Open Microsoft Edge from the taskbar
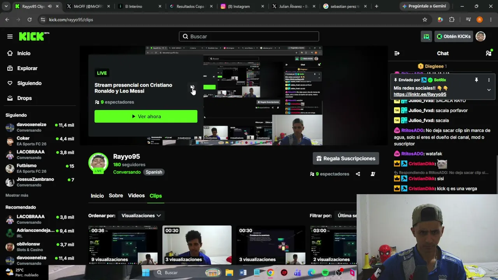The image size is (498, 280). [311, 273]
